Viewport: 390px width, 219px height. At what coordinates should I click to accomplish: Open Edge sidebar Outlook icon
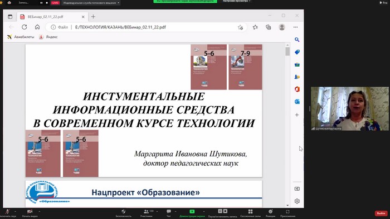click(x=297, y=102)
